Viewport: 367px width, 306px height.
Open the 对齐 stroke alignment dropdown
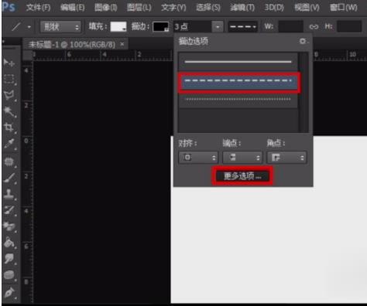pyautogui.click(x=198, y=158)
